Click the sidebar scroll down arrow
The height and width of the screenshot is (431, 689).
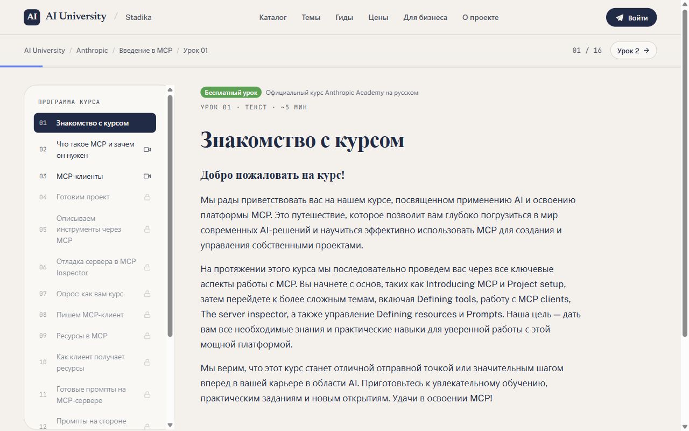(x=170, y=426)
